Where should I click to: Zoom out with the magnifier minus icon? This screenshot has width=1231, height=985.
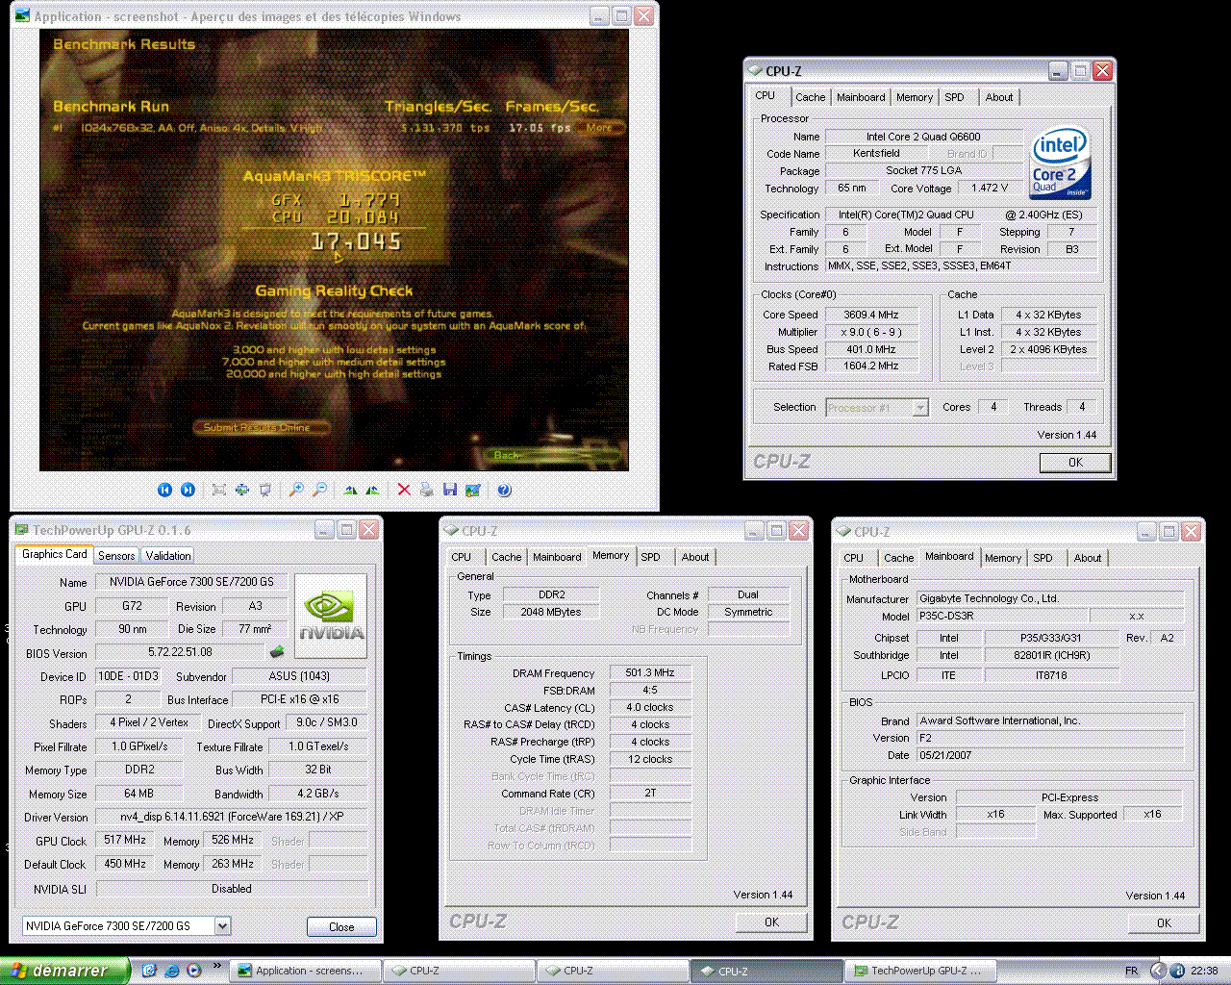[x=319, y=490]
